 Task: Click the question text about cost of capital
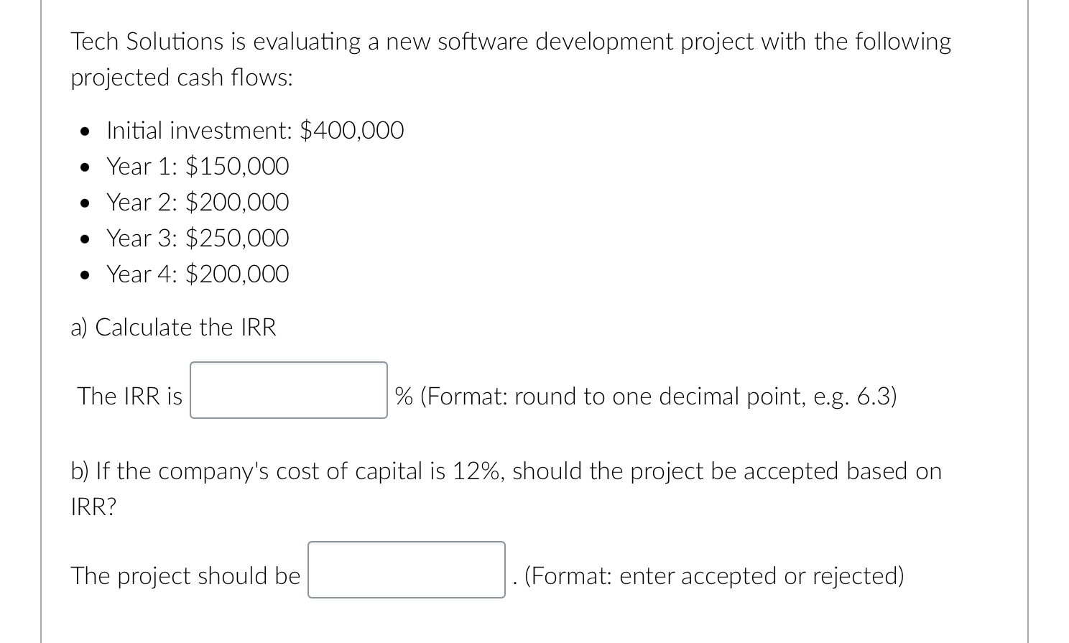[505, 471]
